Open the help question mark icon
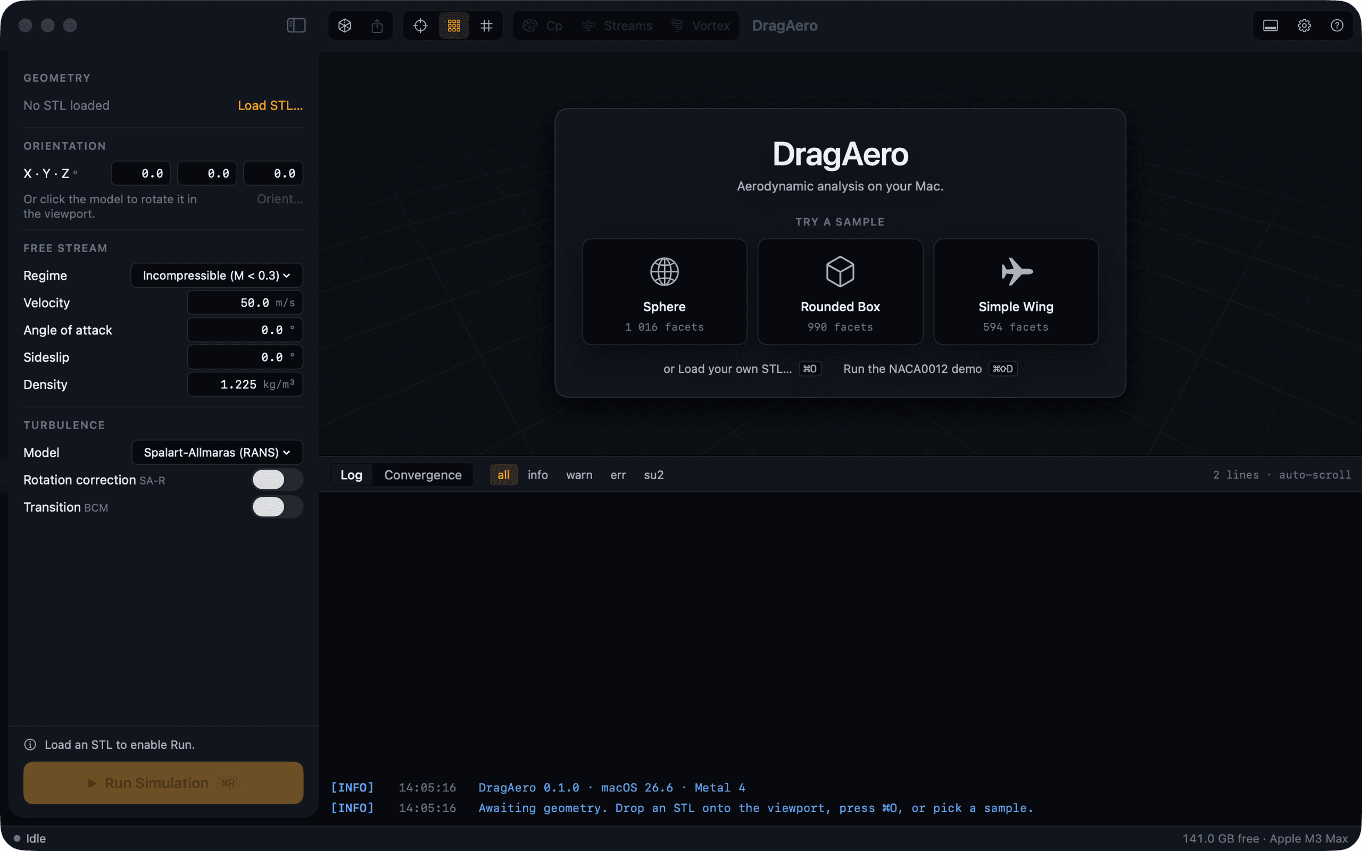The width and height of the screenshot is (1362, 851). (1336, 26)
